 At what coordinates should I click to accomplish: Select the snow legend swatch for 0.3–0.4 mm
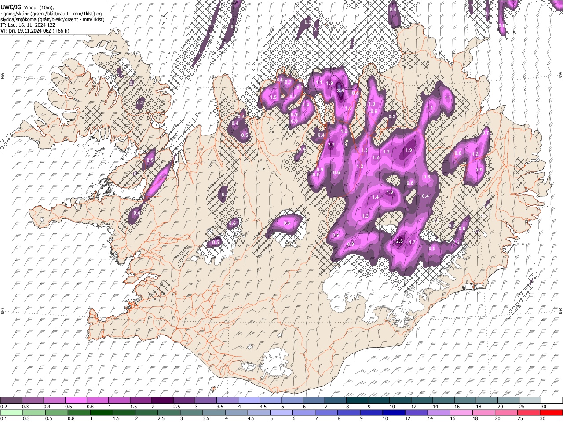coord(33,400)
